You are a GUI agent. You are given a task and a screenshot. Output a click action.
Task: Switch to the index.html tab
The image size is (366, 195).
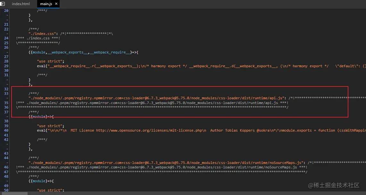pyautogui.click(x=21, y=4)
